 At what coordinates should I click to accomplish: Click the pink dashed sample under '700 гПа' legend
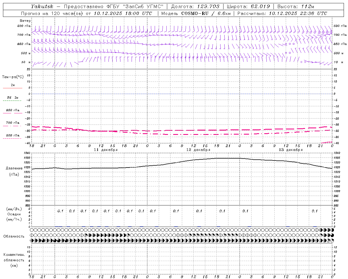click(12, 126)
